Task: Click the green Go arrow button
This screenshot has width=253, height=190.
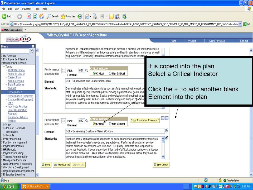Action: [245, 24]
